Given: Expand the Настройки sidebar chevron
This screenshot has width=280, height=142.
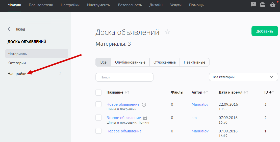Looking at the screenshot, I should 60,73.
